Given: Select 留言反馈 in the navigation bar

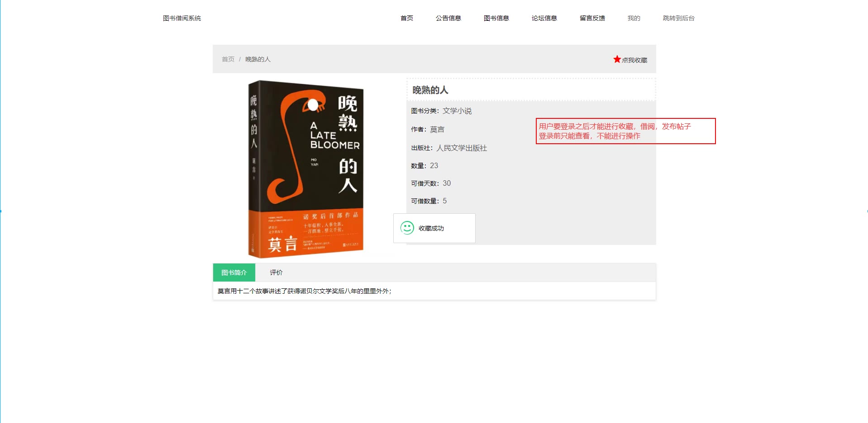Looking at the screenshot, I should (x=592, y=18).
